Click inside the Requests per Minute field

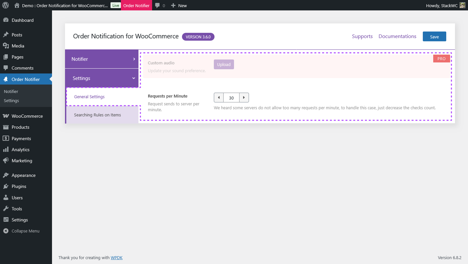pyautogui.click(x=231, y=98)
